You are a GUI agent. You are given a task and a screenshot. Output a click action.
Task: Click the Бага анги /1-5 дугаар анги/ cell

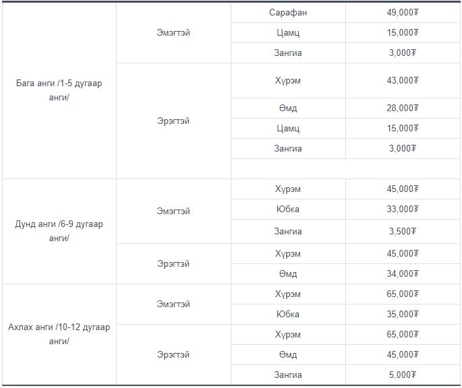click(x=59, y=90)
